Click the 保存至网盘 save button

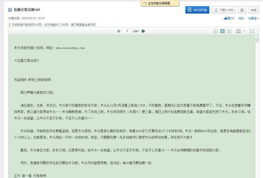(x=197, y=10)
